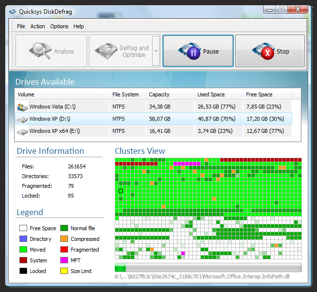Click the Pause defragmentation button
Viewport: 317px width, 292px height.
198,51
